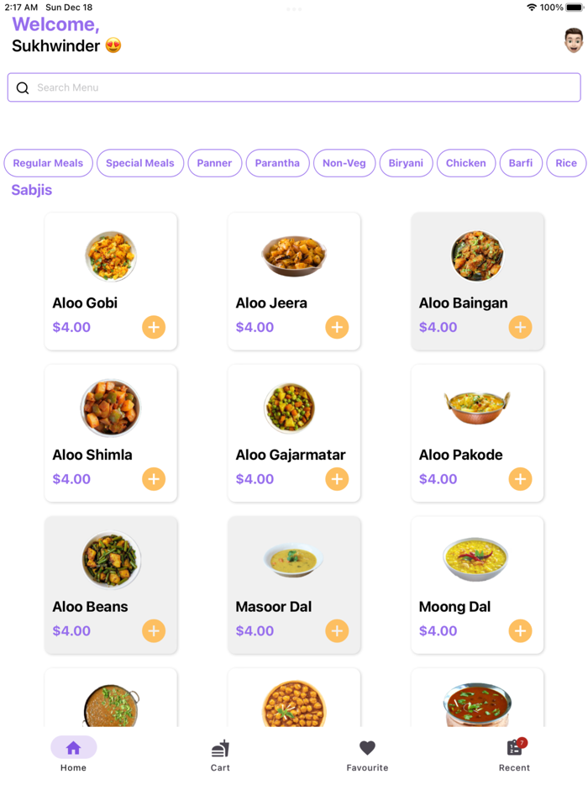The height and width of the screenshot is (785, 588).
Task: Tap the magnifying glass search icon
Action: click(23, 87)
